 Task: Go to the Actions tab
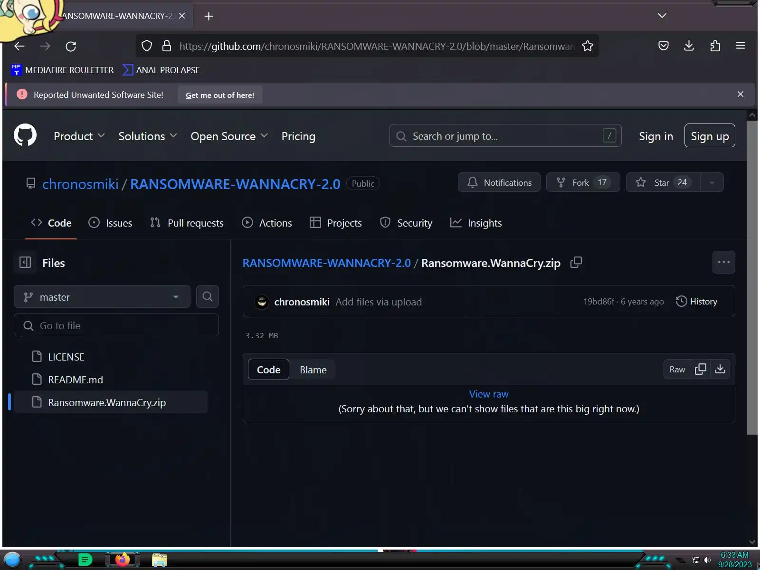coord(267,223)
